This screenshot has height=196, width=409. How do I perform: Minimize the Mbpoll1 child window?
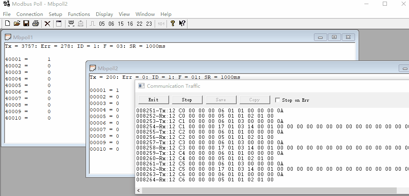(x=320, y=37)
